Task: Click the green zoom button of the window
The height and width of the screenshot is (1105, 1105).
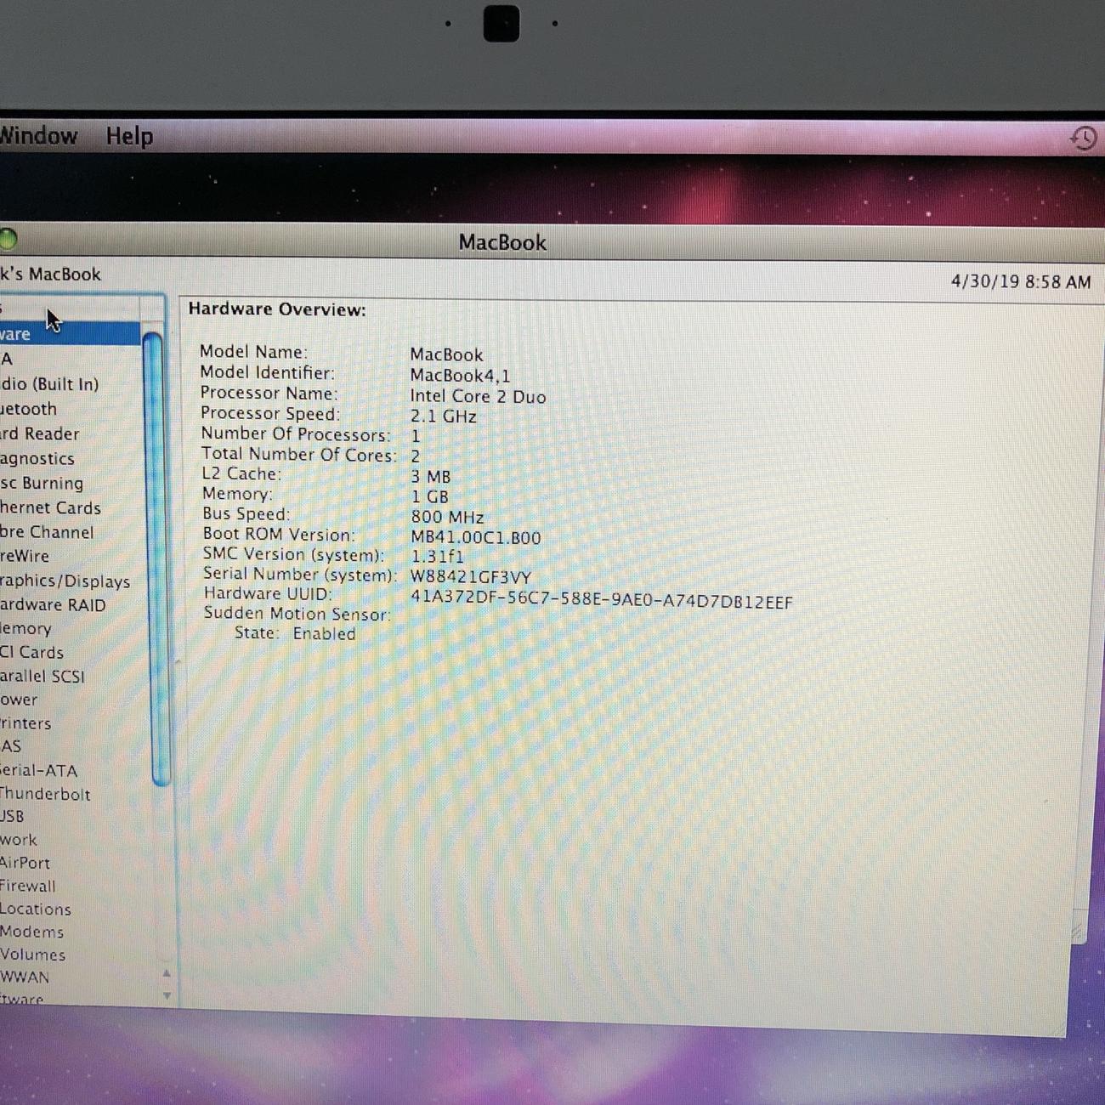Action: click(x=8, y=240)
